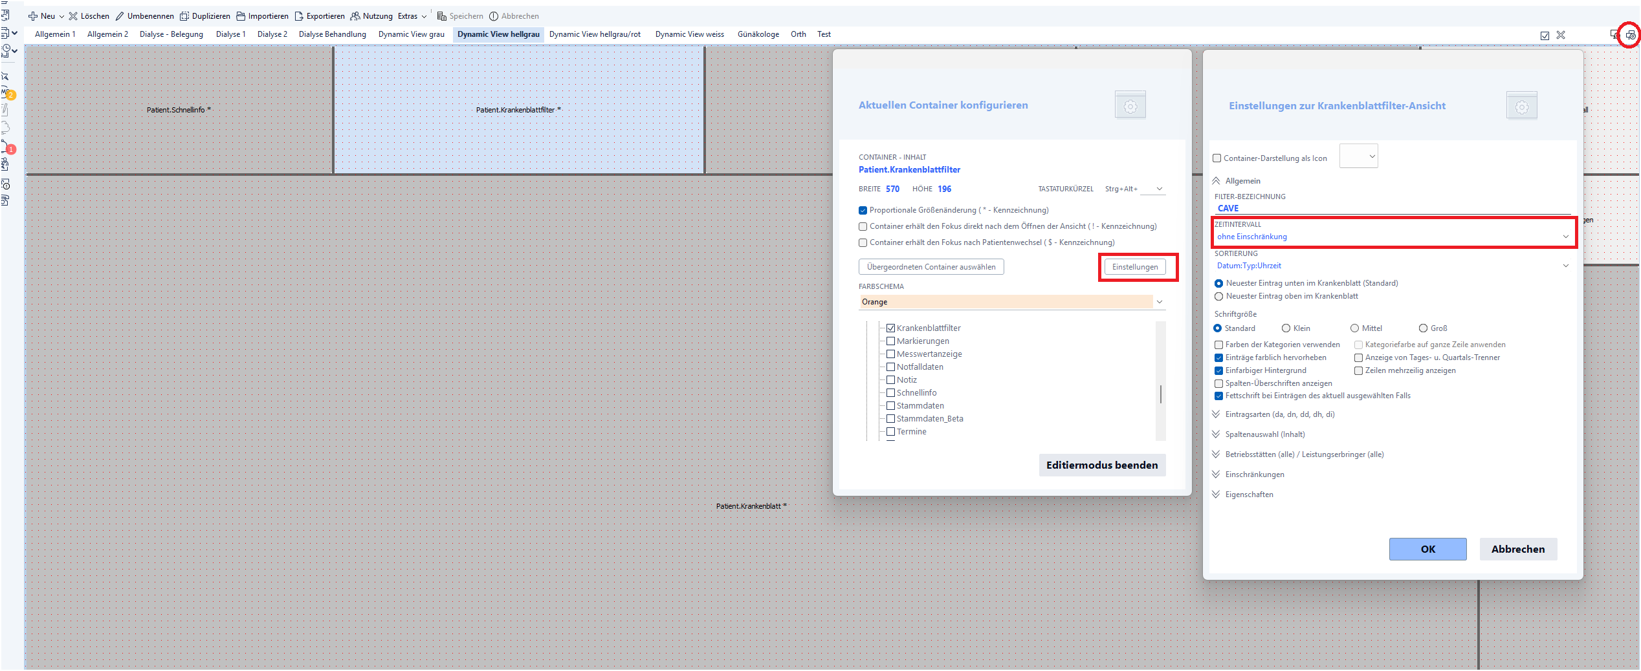Viewport: 1641px width, 671px height.
Task: Select font size Groß radio button
Action: [x=1424, y=328]
